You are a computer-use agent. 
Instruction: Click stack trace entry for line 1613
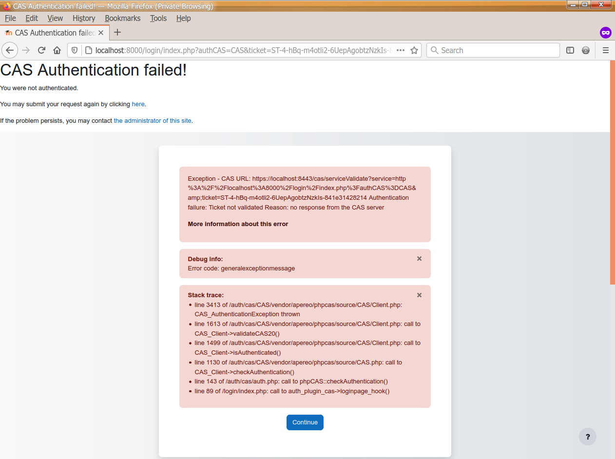307,329
